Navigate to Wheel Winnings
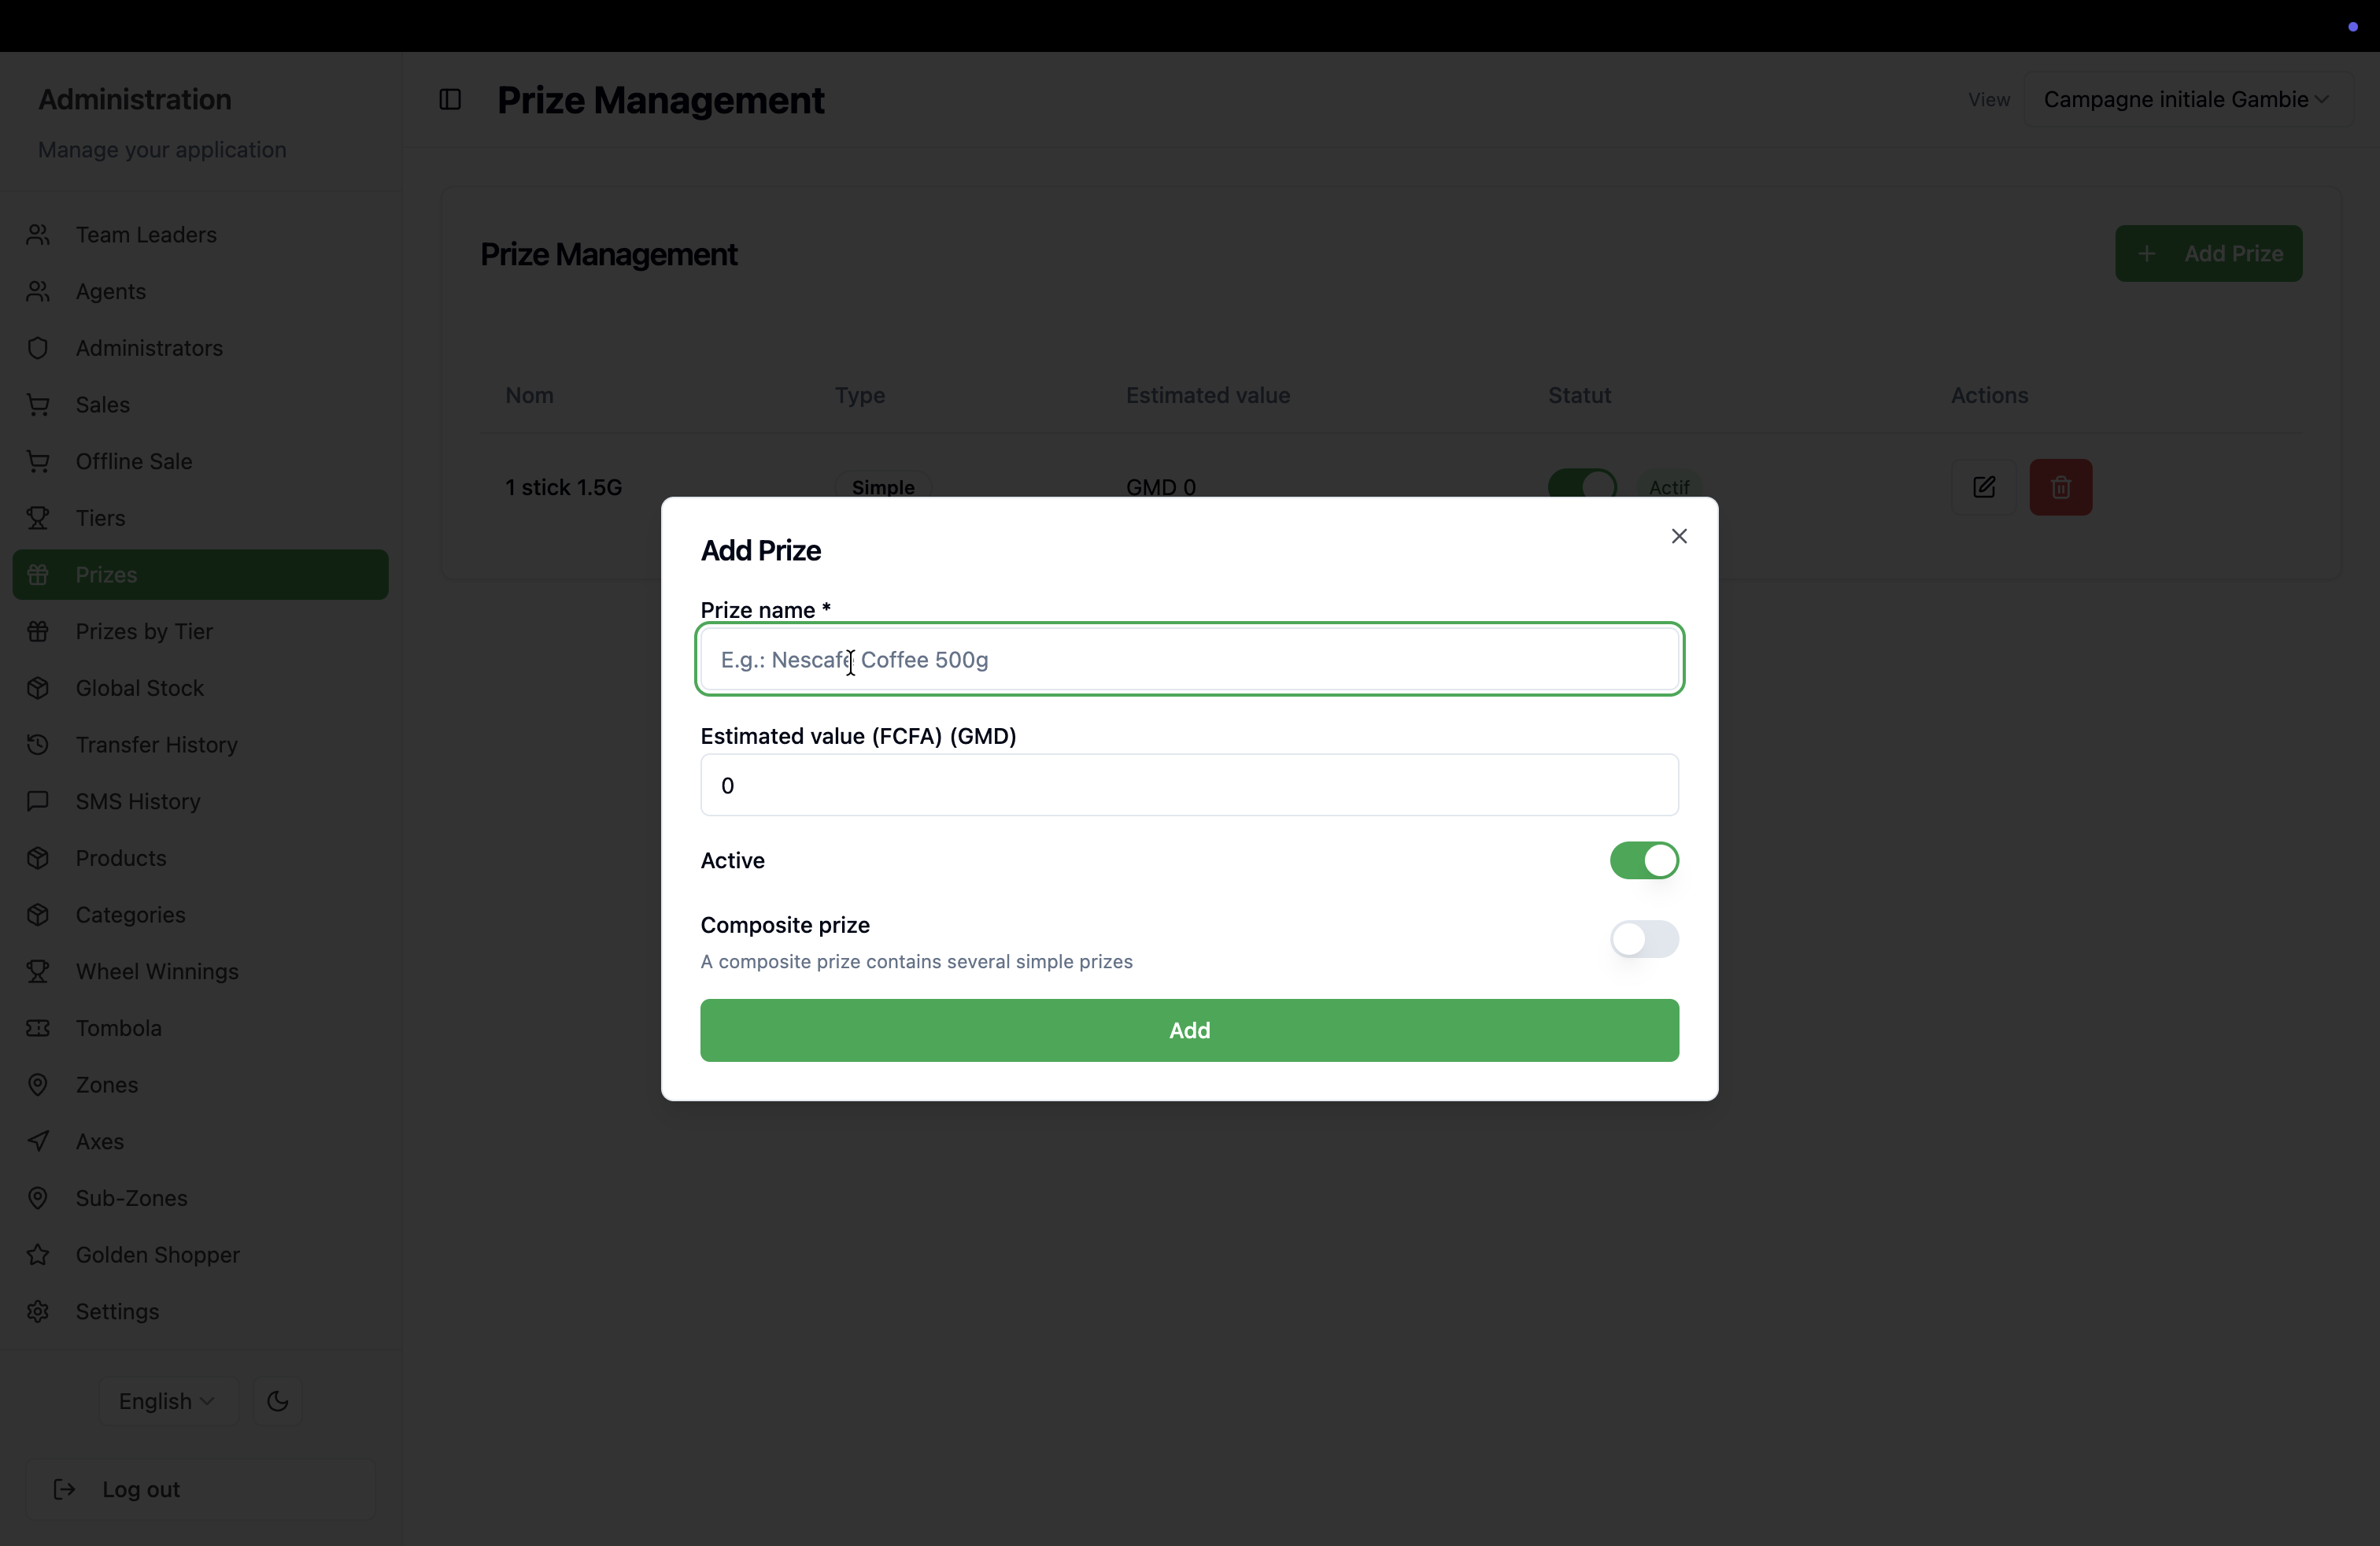 click(200, 971)
